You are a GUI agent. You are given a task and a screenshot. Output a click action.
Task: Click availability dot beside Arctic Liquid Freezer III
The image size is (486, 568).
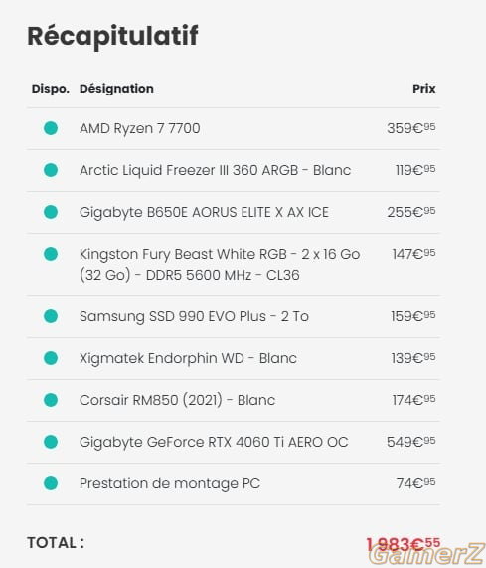tap(51, 170)
